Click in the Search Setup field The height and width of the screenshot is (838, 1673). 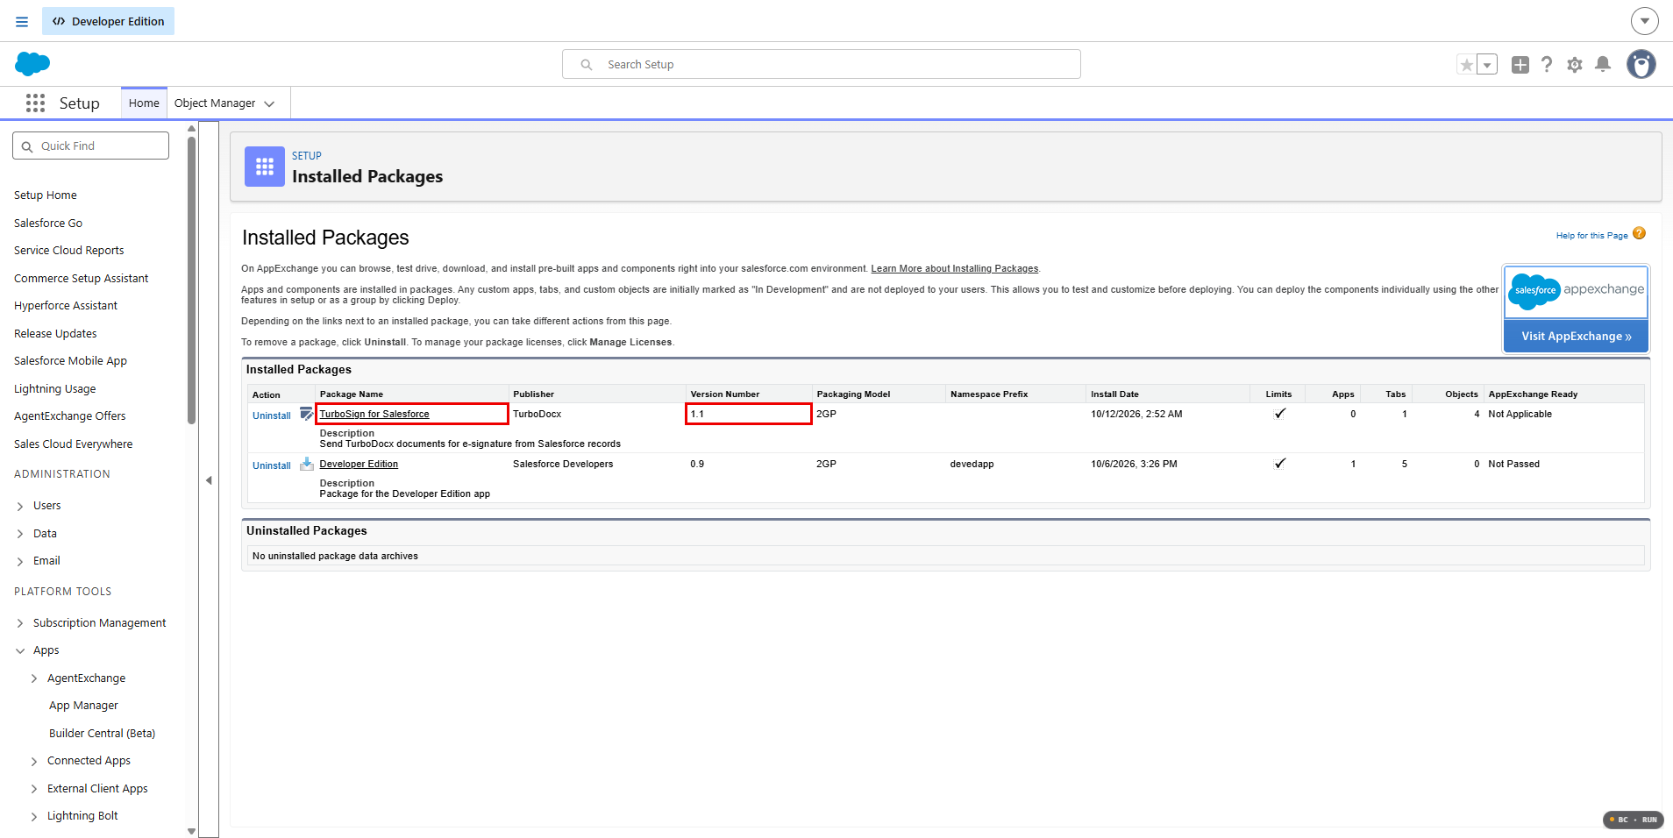[x=822, y=64]
